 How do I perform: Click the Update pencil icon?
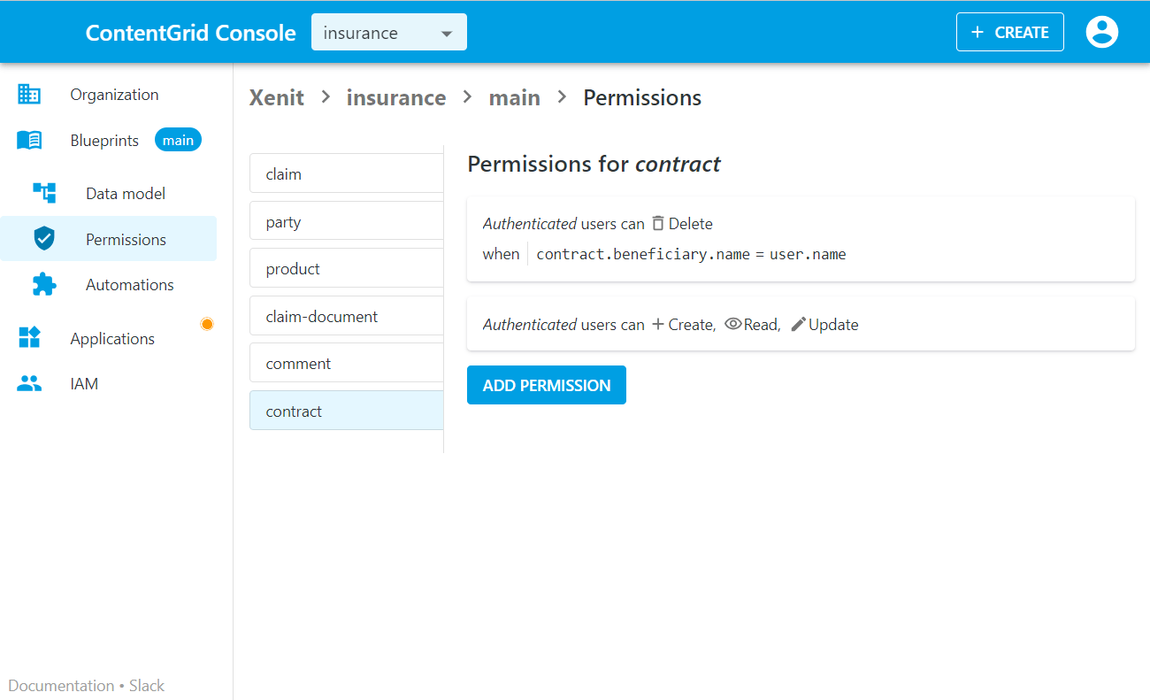point(798,324)
